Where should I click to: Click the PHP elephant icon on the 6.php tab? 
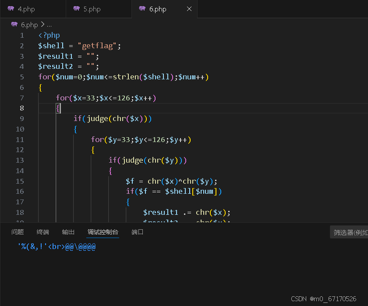point(143,8)
